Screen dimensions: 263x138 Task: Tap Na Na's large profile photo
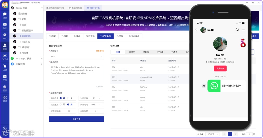220,44
